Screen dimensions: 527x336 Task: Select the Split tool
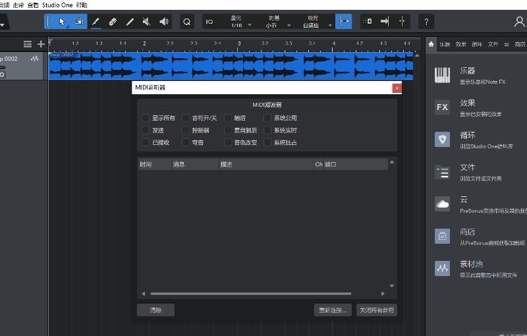click(96, 22)
